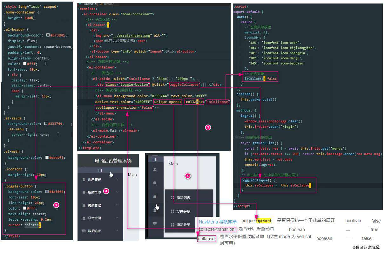Toggle the sidebar collapse button in the expanded menu
This screenshot has height=254, width=385.
point(100,170)
